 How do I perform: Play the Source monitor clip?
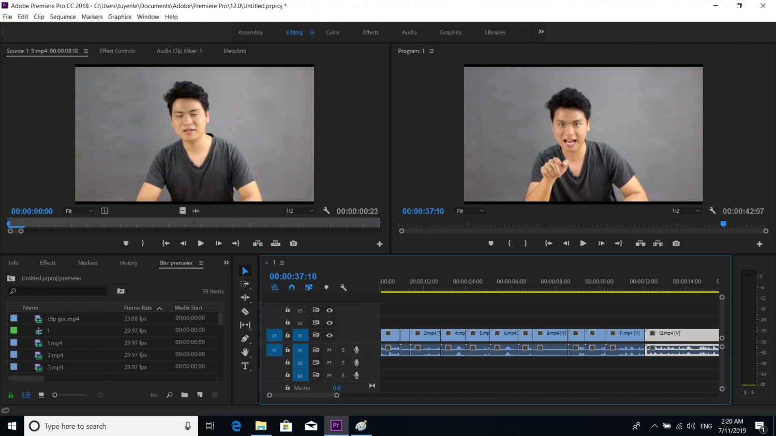click(x=201, y=243)
